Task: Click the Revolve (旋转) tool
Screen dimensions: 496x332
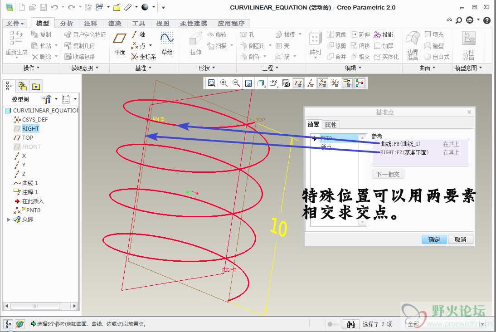Action: 216,34
